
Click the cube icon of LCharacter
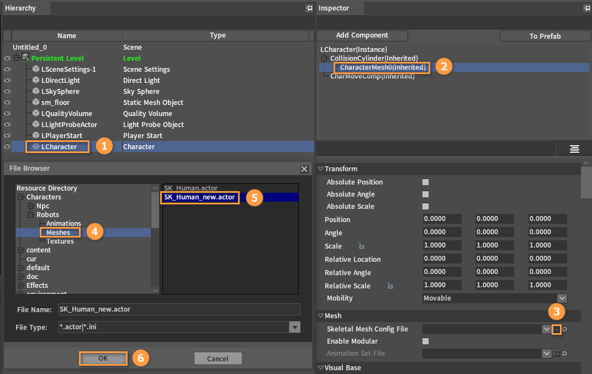(36, 146)
